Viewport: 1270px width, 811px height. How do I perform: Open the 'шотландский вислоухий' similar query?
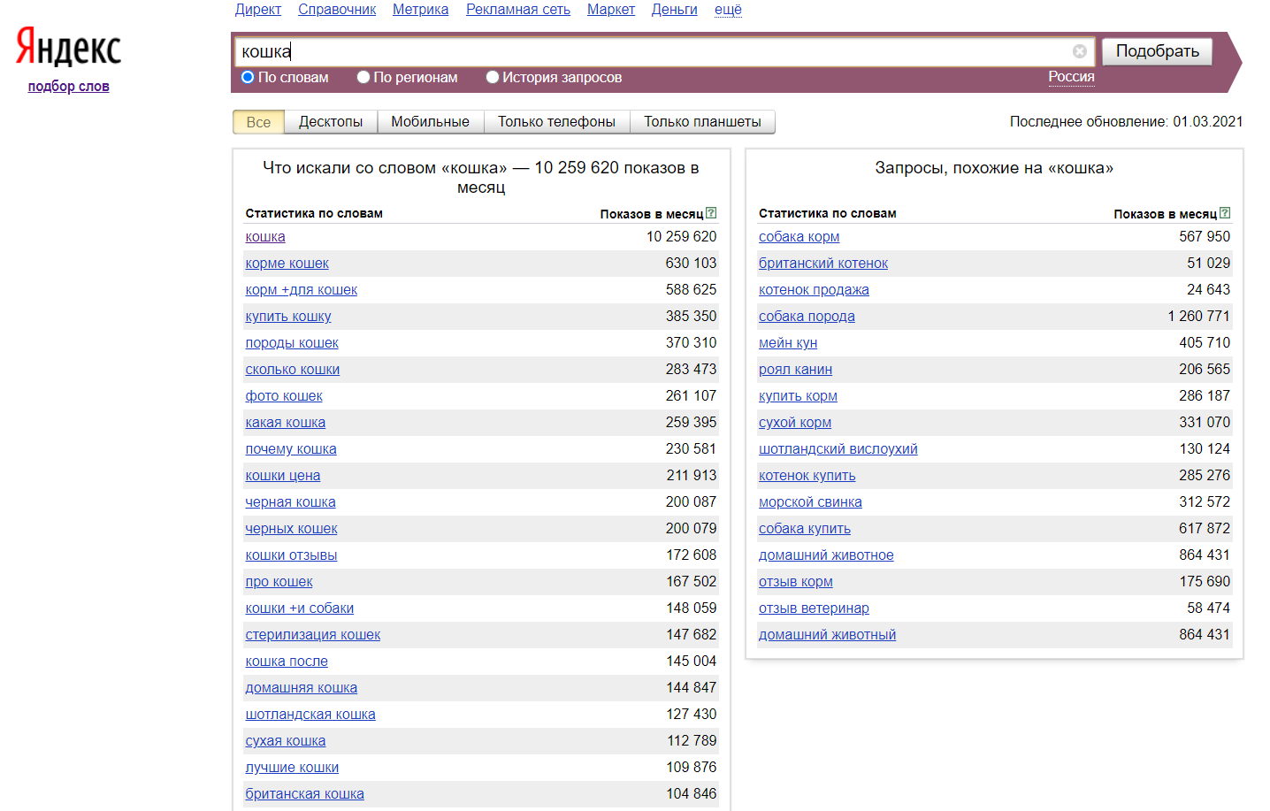(x=838, y=449)
